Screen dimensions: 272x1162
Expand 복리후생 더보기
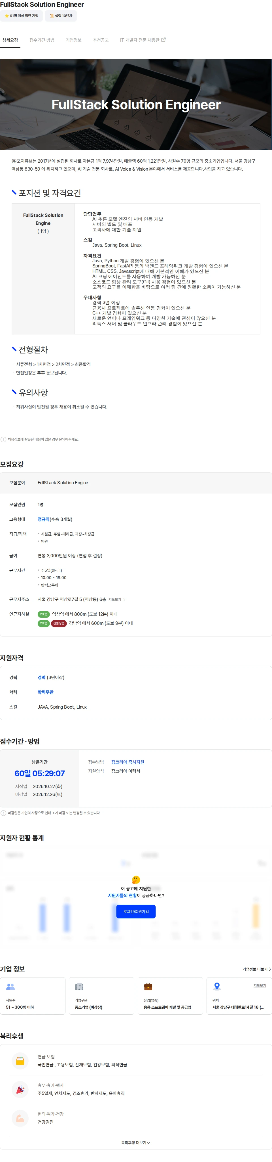135,1143
